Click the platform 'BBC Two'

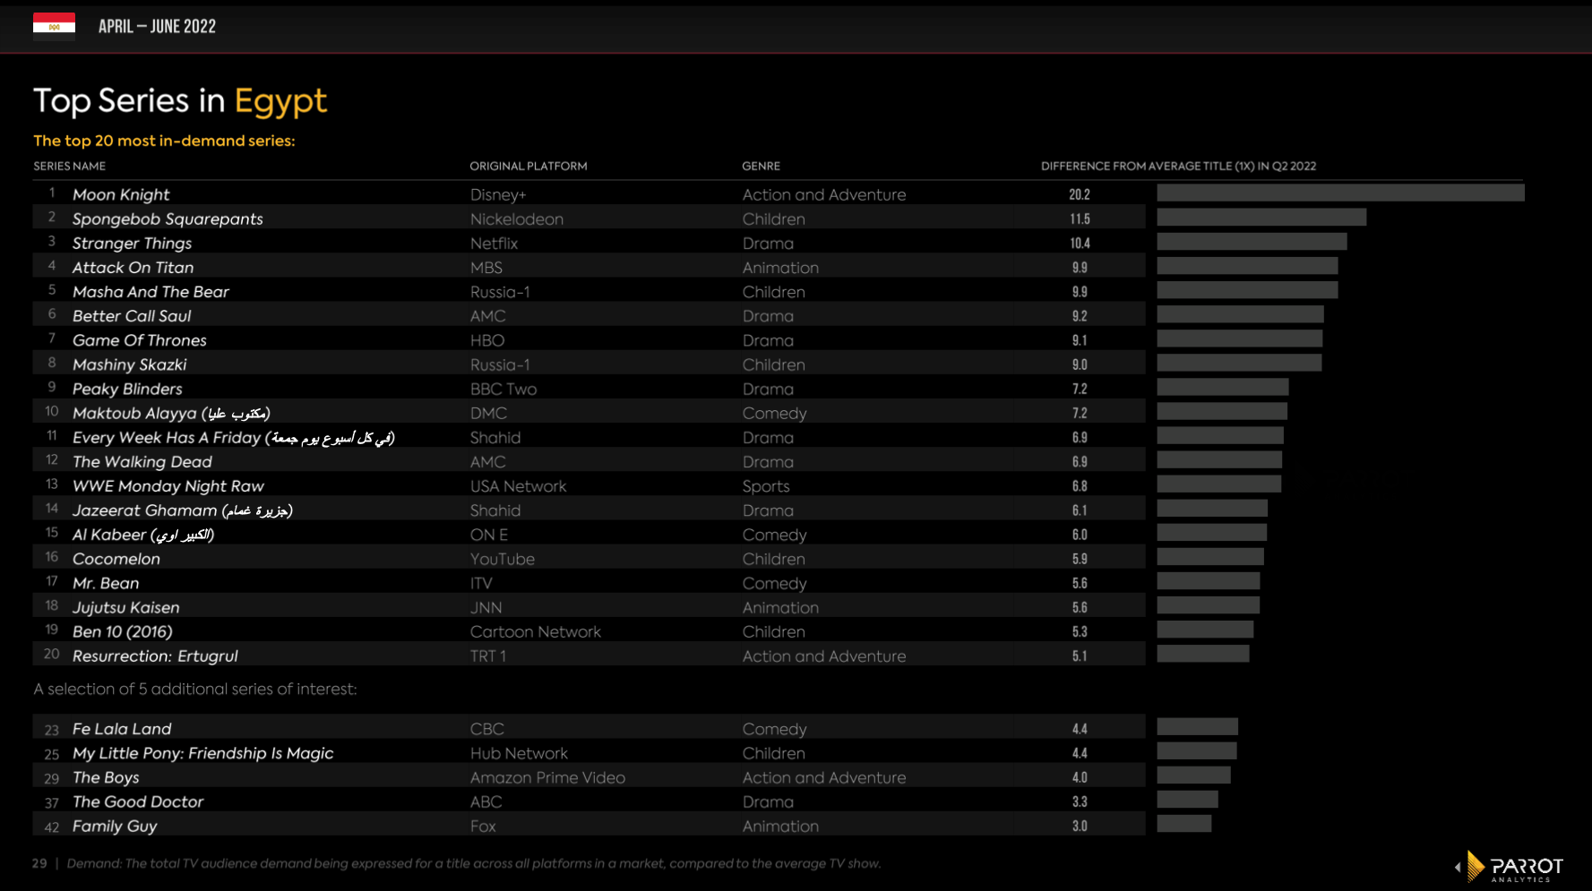[x=503, y=389]
